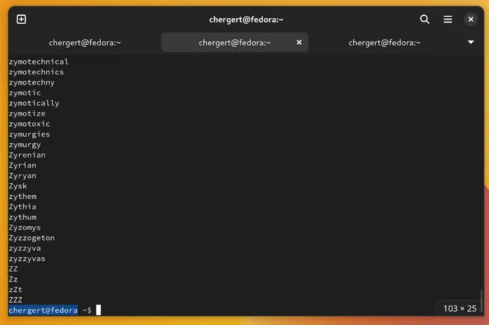Select the middle chergert@fedora tab
This screenshot has height=325, width=489.
[235, 43]
